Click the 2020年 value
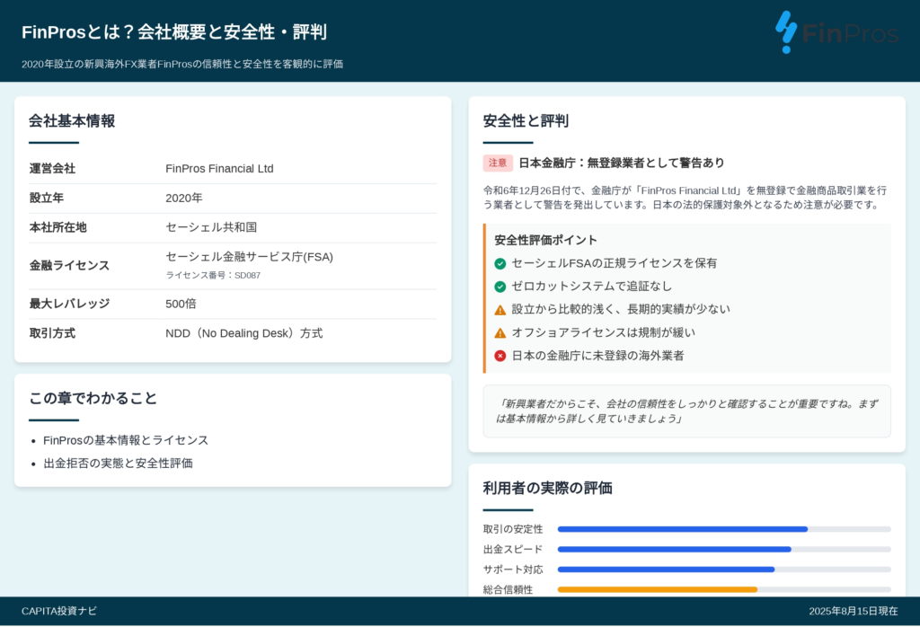This screenshot has height=627, width=920. click(183, 198)
